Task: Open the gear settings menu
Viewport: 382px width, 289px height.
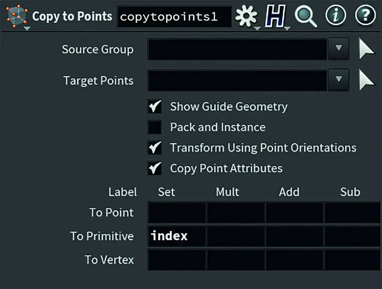Action: pos(246,17)
